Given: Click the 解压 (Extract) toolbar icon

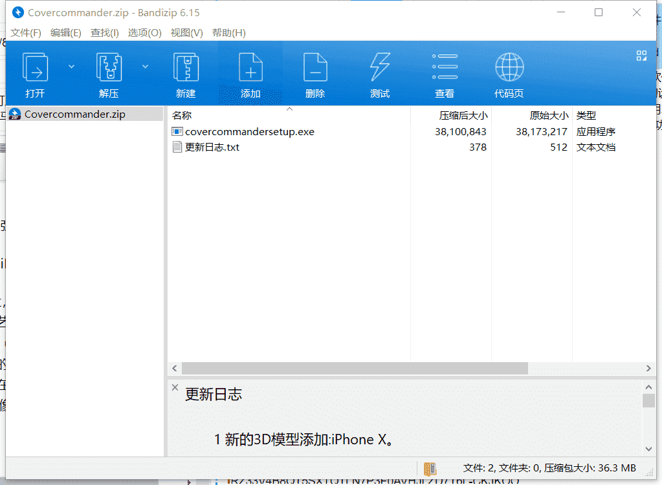Looking at the screenshot, I should (109, 67).
